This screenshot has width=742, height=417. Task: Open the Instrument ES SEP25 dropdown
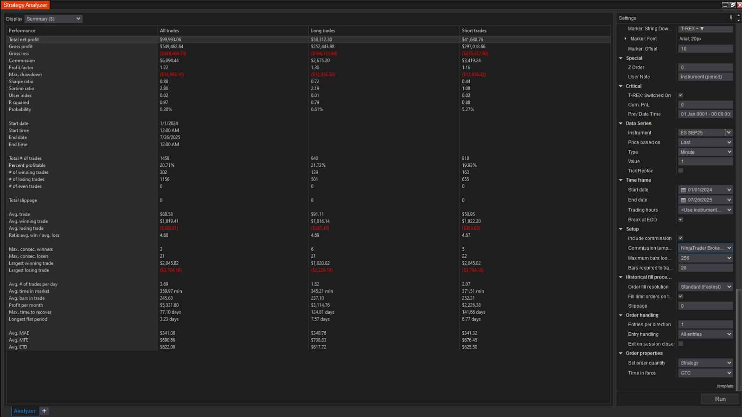point(729,133)
